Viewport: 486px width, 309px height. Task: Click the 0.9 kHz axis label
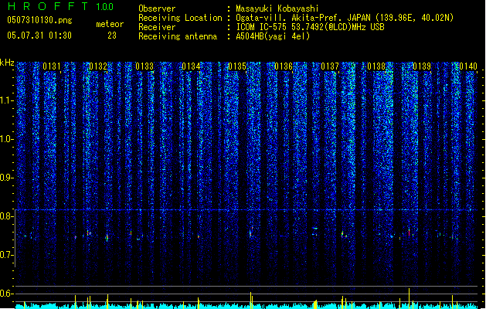click(7, 178)
